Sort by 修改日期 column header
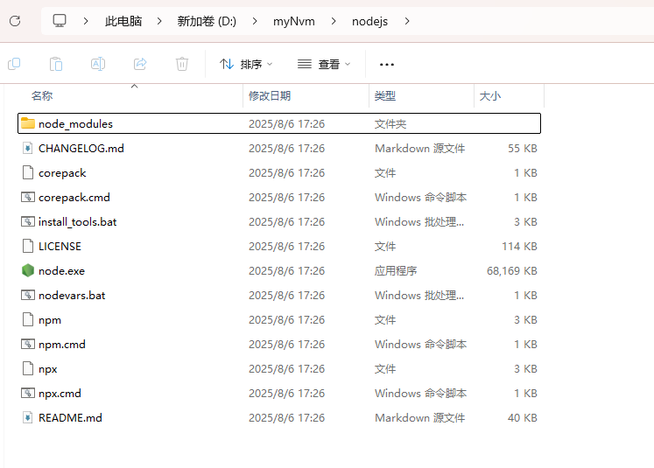Image resolution: width=654 pixels, height=468 pixels. 270,96
